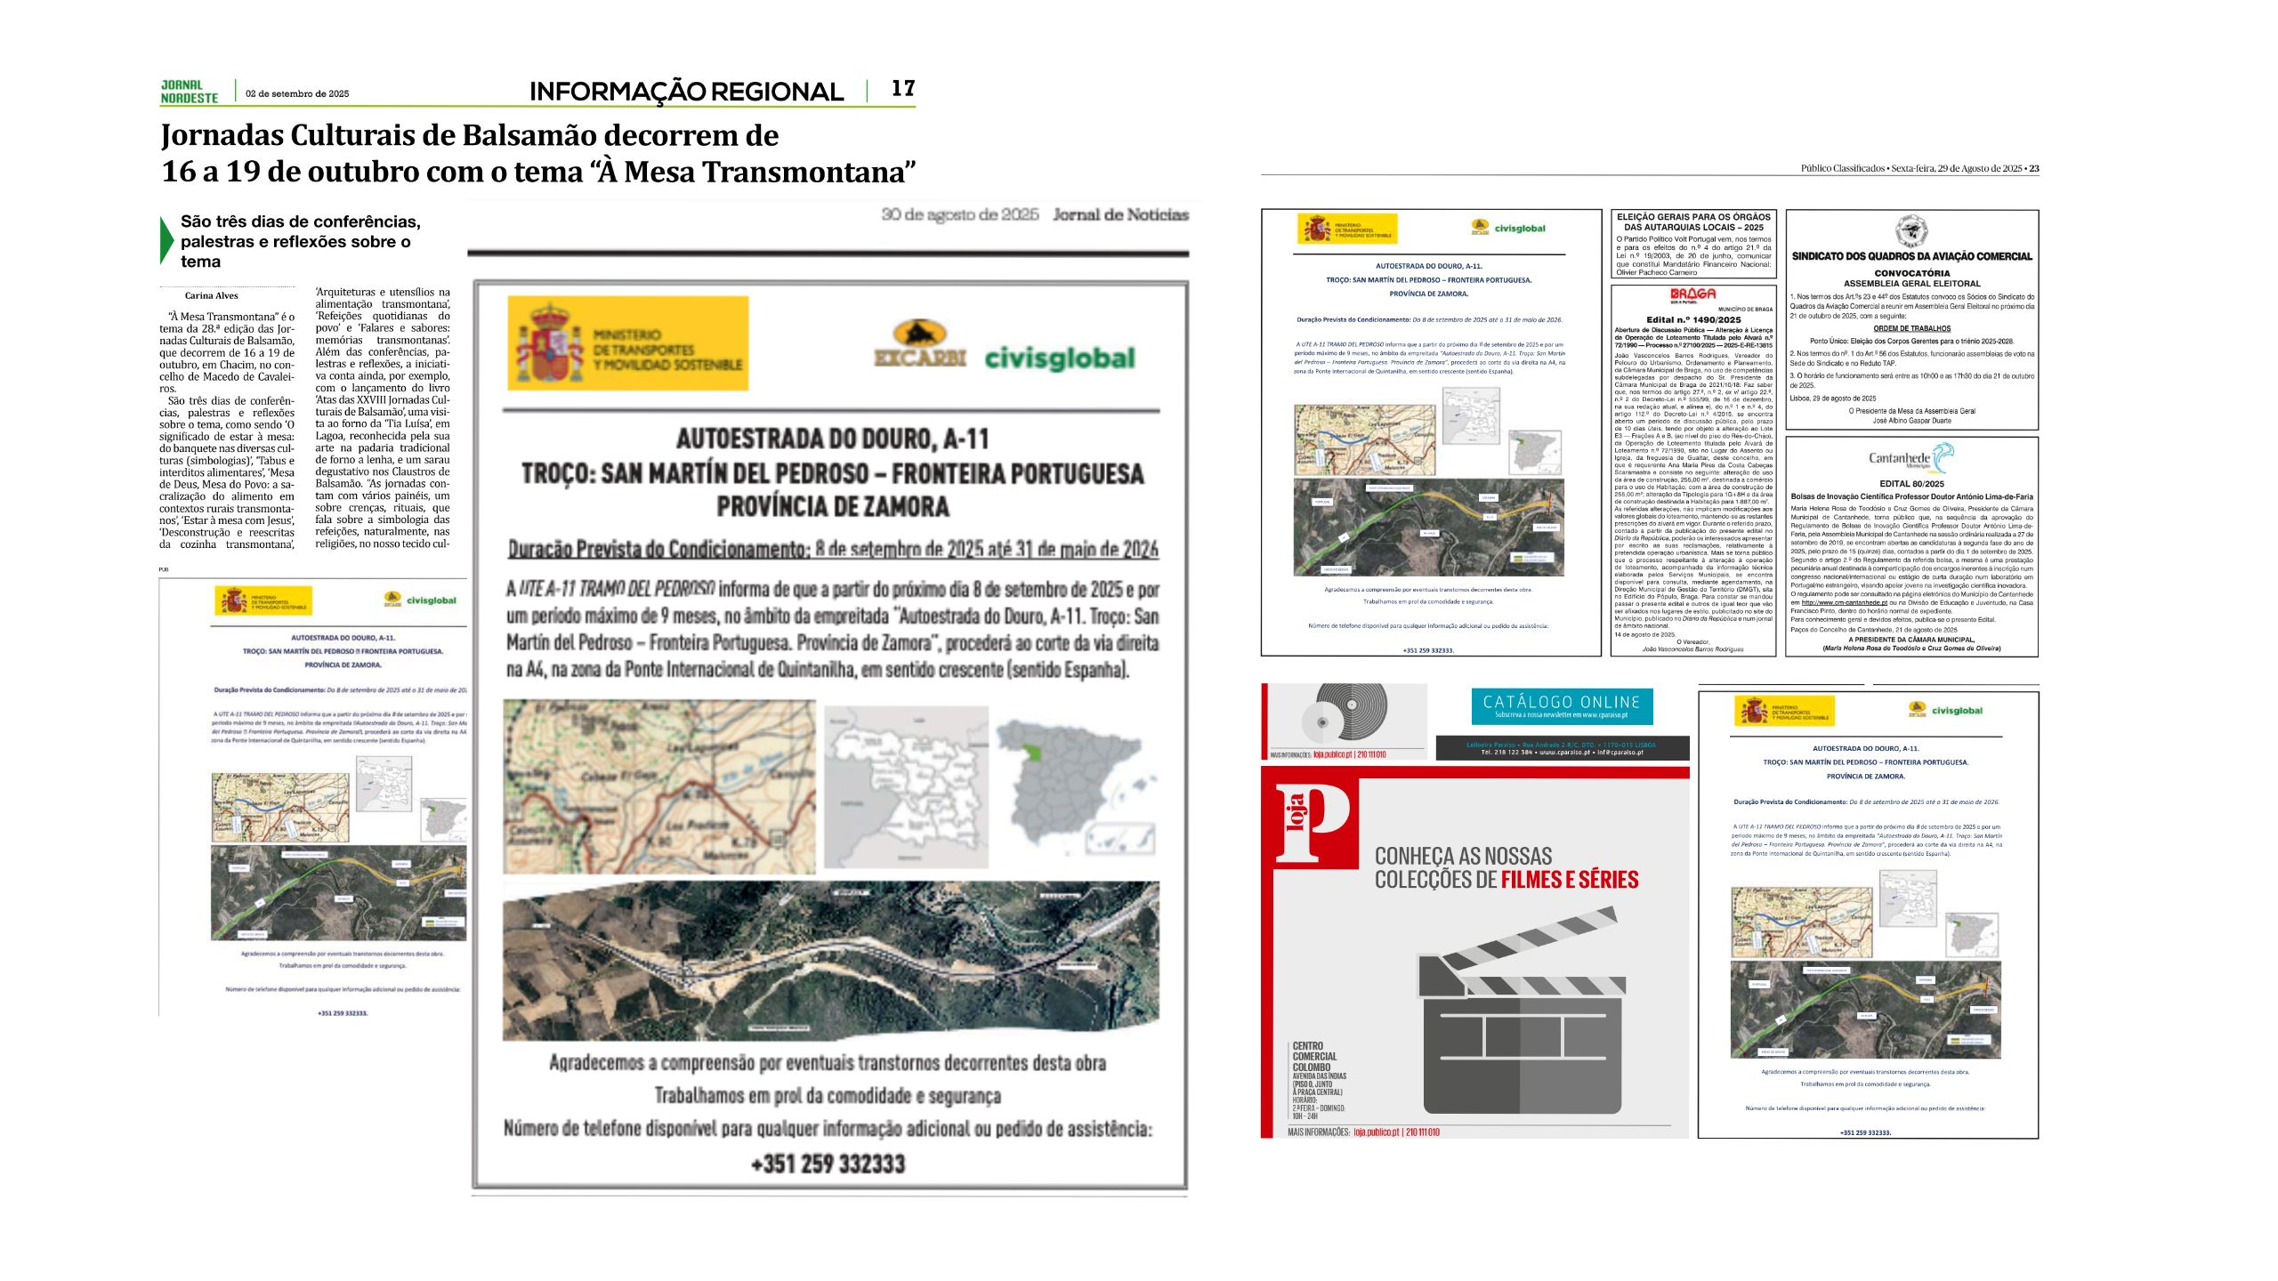Click the Edital n.º 1490/2025 title

tap(1693, 319)
